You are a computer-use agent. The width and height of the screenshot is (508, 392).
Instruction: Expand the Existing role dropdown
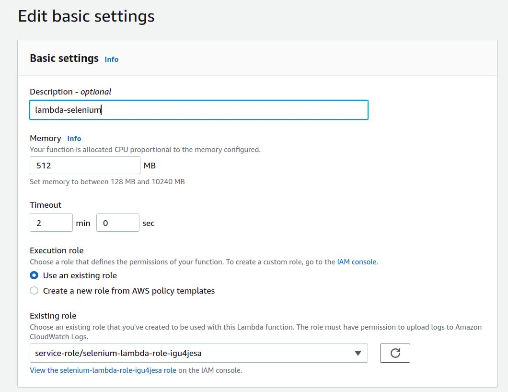pyautogui.click(x=198, y=353)
